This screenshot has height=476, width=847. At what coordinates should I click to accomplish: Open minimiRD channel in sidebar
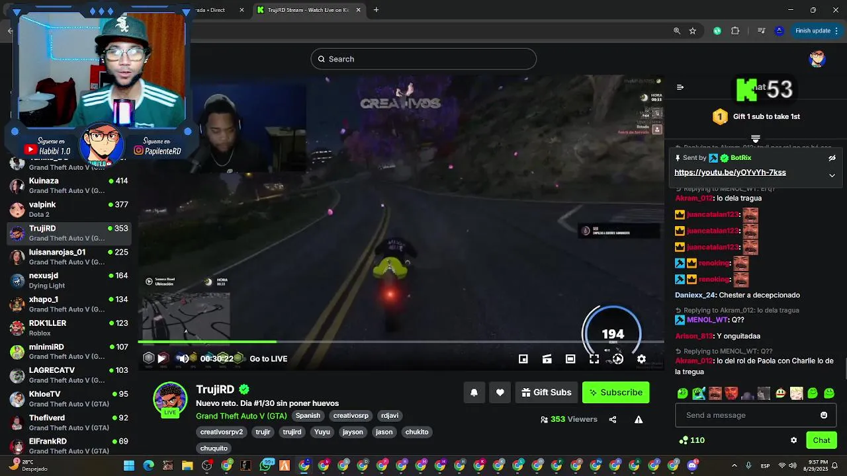tap(69, 352)
